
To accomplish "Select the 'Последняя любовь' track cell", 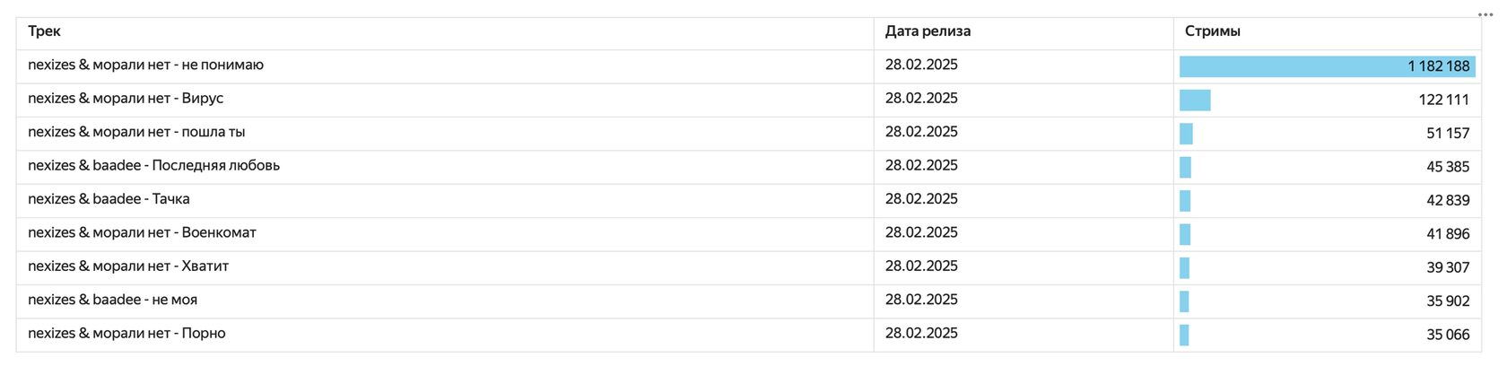I will (445, 167).
